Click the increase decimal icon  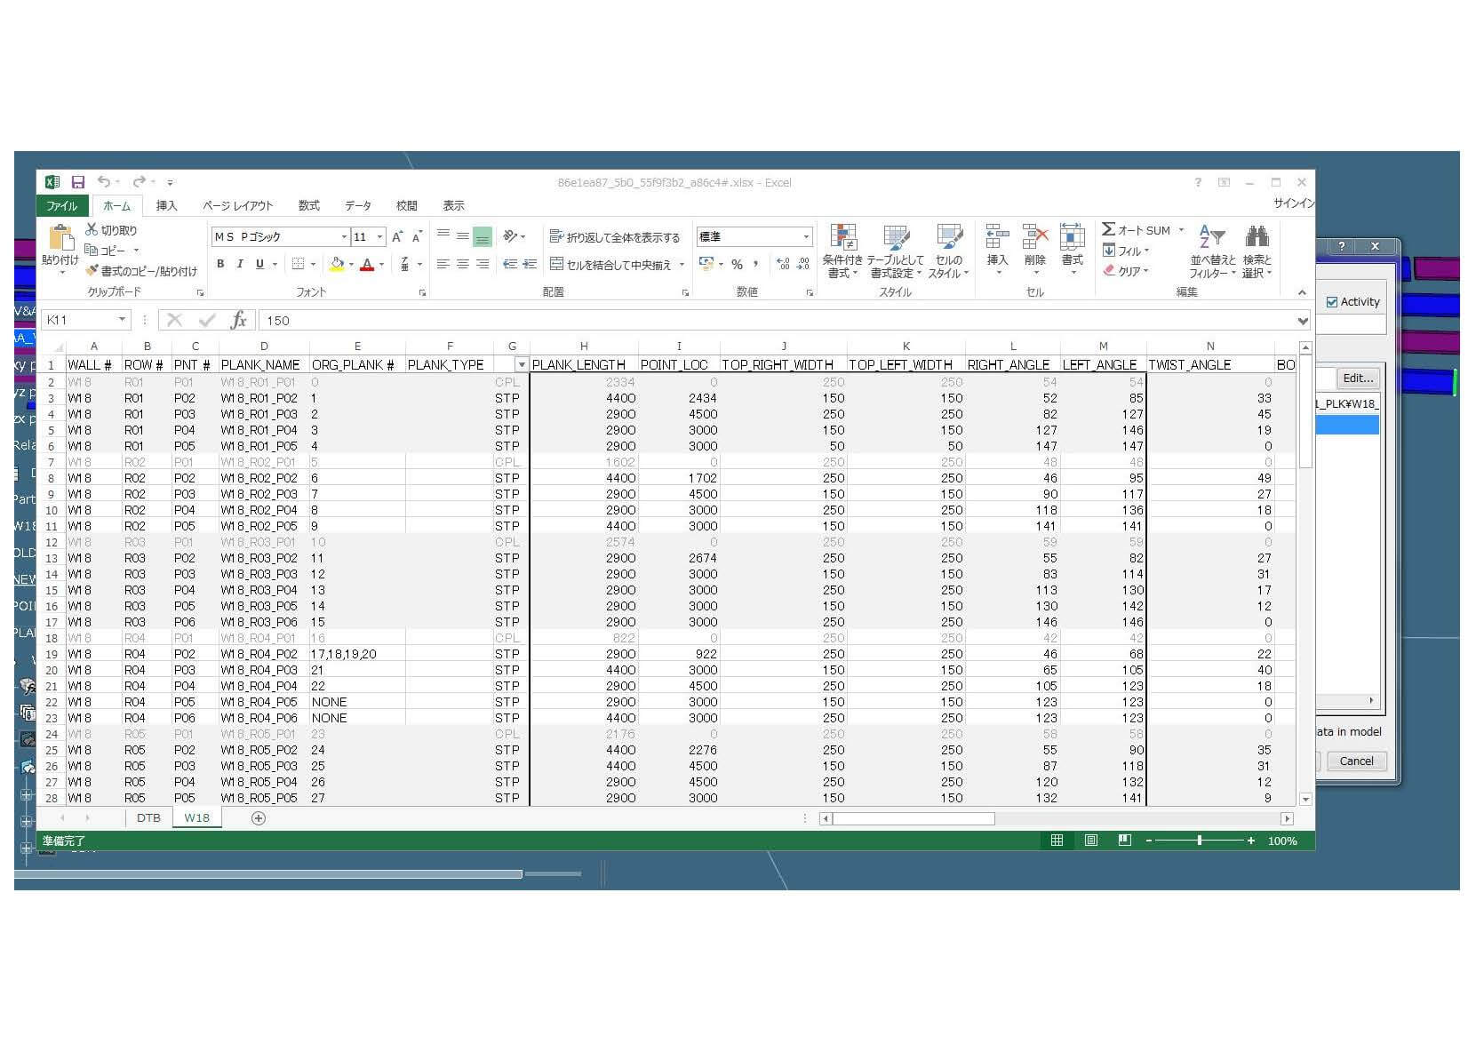(783, 264)
